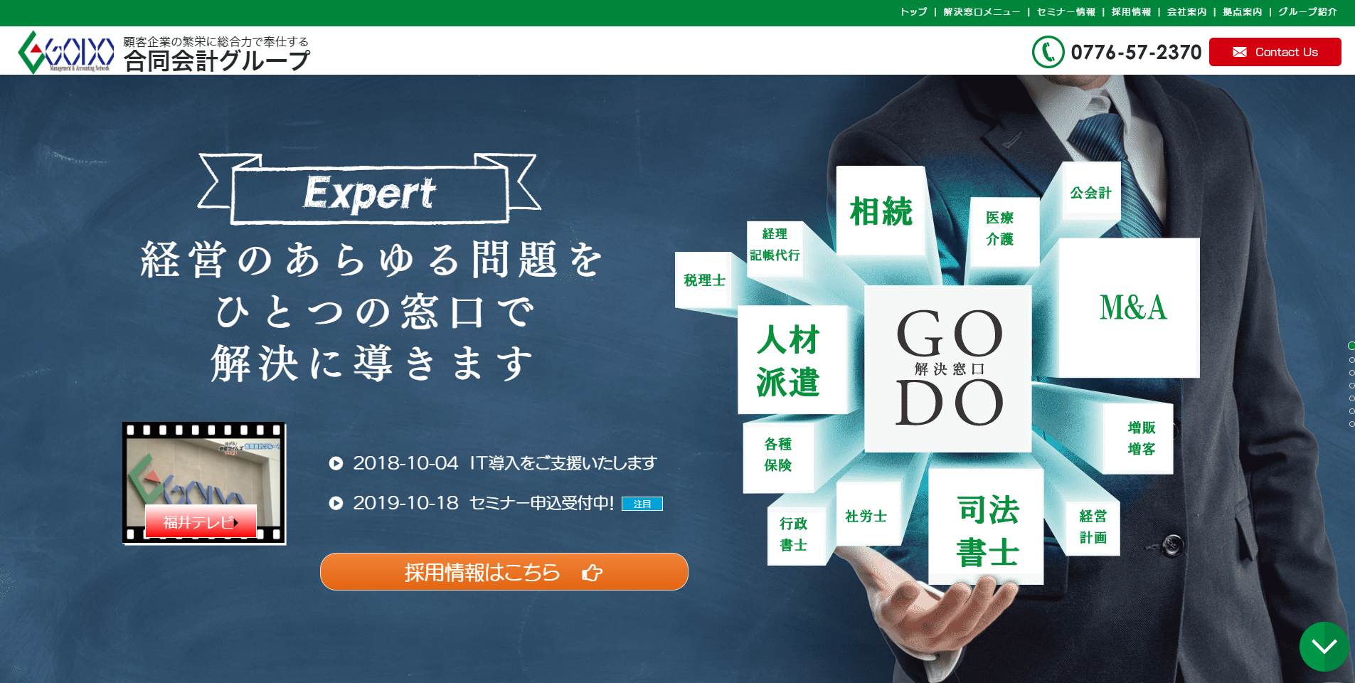The width and height of the screenshot is (1355, 683).
Task: Click the 採用情報はこちら orange button
Action: pos(504,571)
